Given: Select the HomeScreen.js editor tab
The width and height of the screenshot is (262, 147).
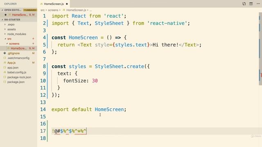Looking at the screenshot, I should pos(54,4).
